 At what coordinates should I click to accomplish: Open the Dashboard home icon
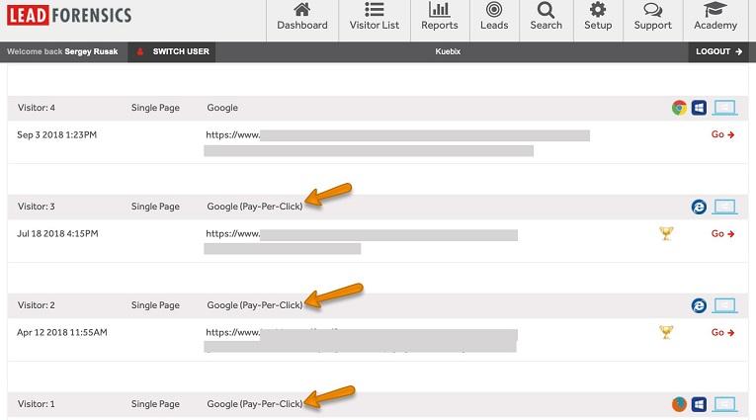[301, 9]
